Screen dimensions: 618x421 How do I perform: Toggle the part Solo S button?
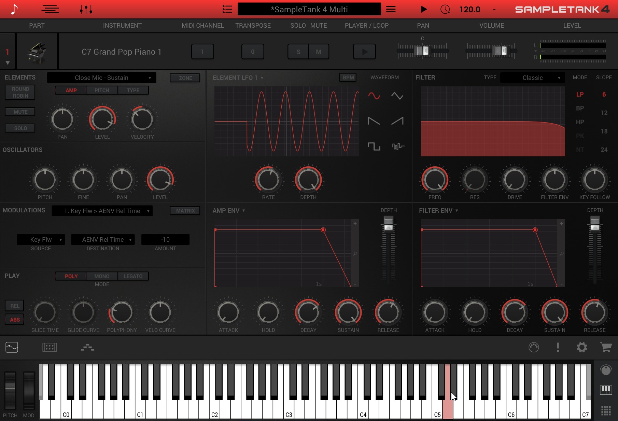click(x=298, y=52)
